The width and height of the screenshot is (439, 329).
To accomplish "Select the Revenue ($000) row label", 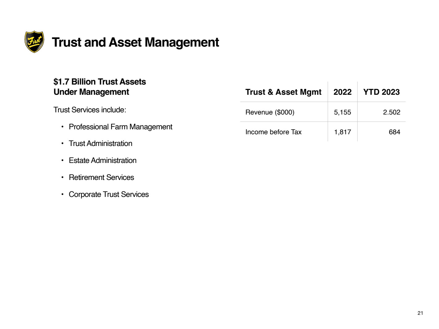I will (x=270, y=112).
